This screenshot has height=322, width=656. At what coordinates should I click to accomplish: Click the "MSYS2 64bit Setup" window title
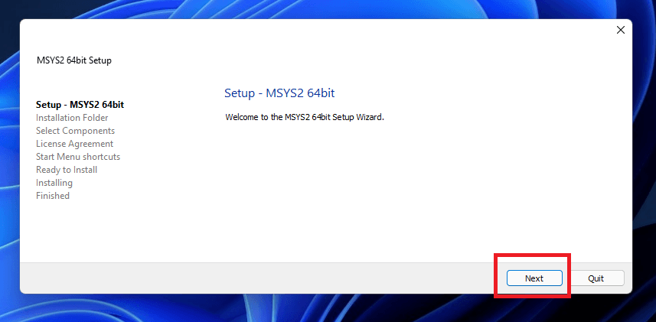[74, 60]
